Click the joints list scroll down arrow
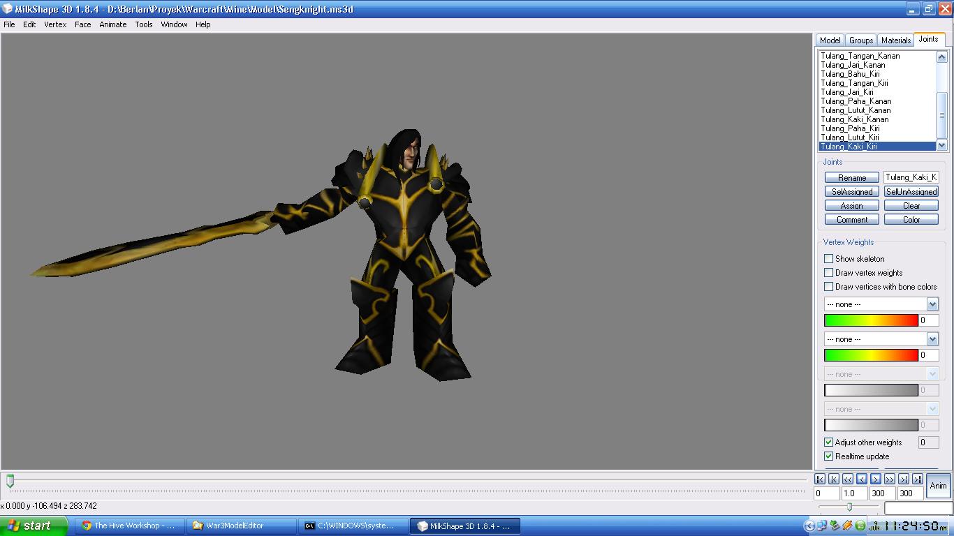This screenshot has height=536, width=954. [941, 145]
